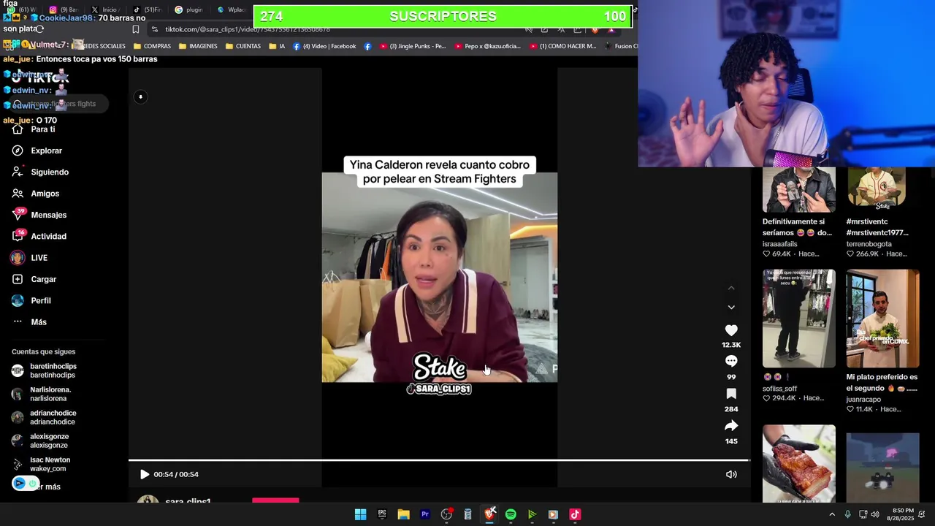Open File Explorer from taskbar

(403, 514)
